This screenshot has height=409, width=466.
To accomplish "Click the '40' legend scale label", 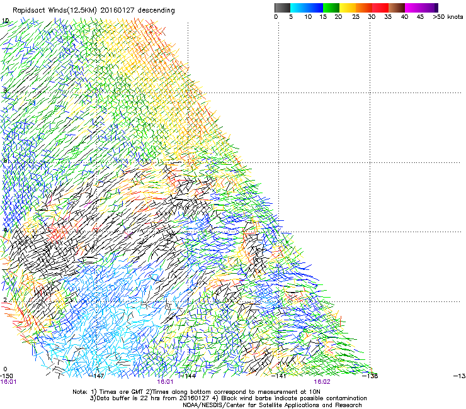I will (404, 17).
